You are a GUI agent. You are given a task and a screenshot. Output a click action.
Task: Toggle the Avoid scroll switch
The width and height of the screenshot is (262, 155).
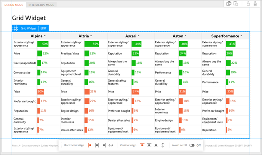tap(192, 145)
